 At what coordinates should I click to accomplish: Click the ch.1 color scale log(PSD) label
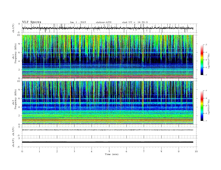tap(209, 61)
